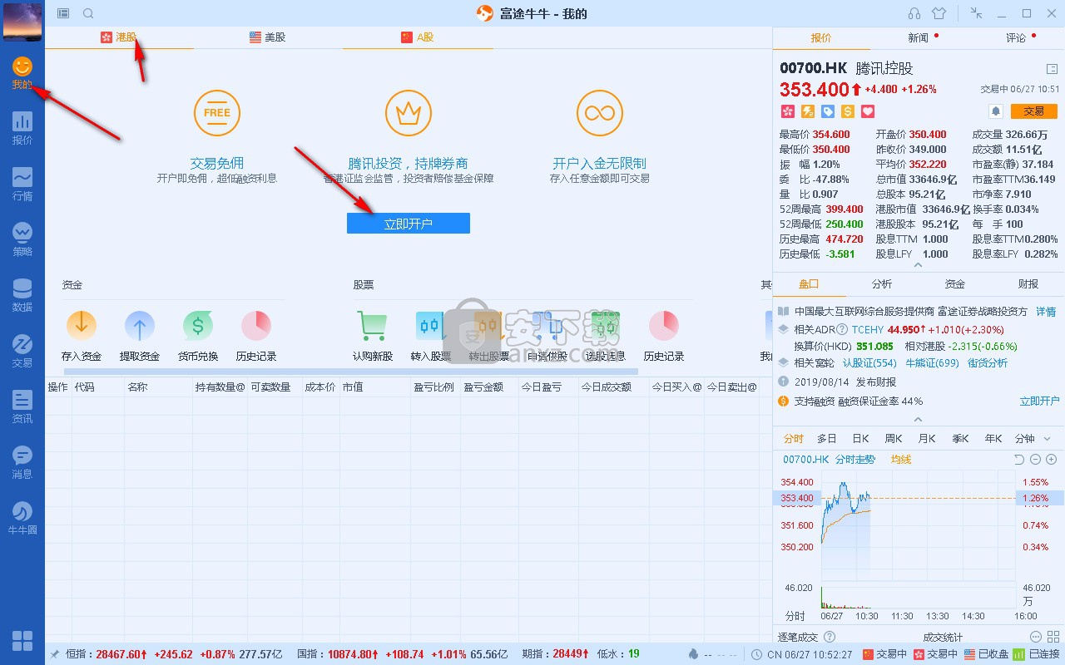1065x665 pixels.
Task: Switch to the 盘口 tab
Action: point(809,284)
